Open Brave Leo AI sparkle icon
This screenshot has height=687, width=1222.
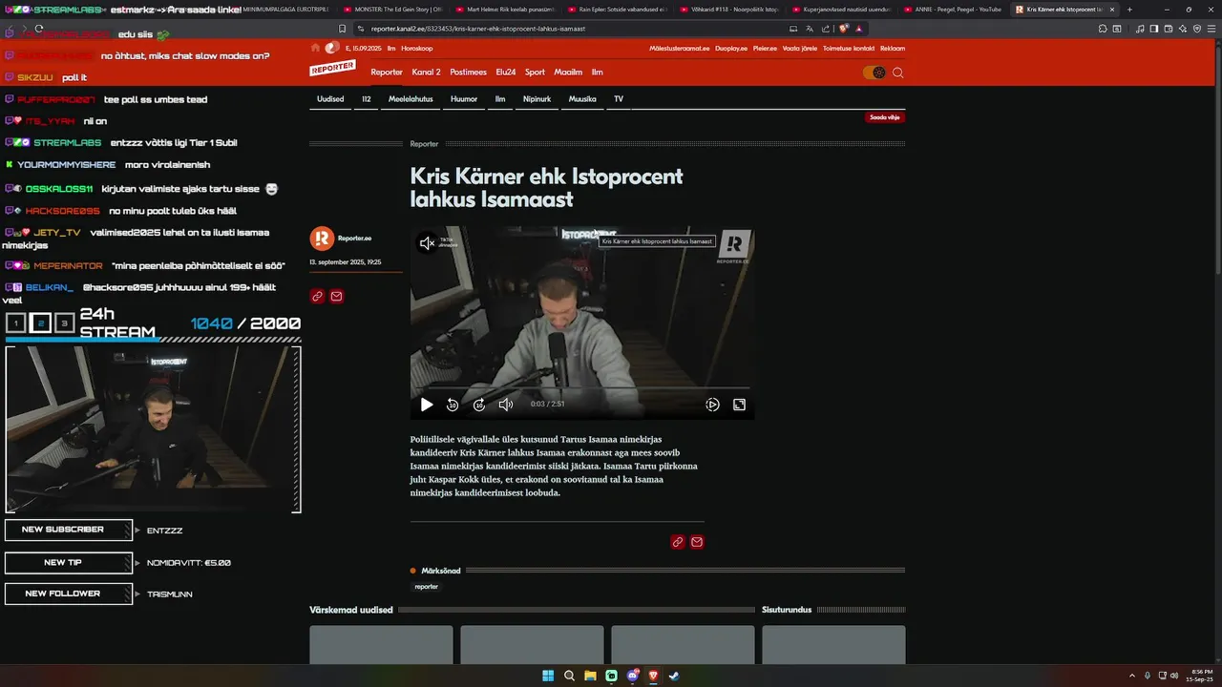1183,29
